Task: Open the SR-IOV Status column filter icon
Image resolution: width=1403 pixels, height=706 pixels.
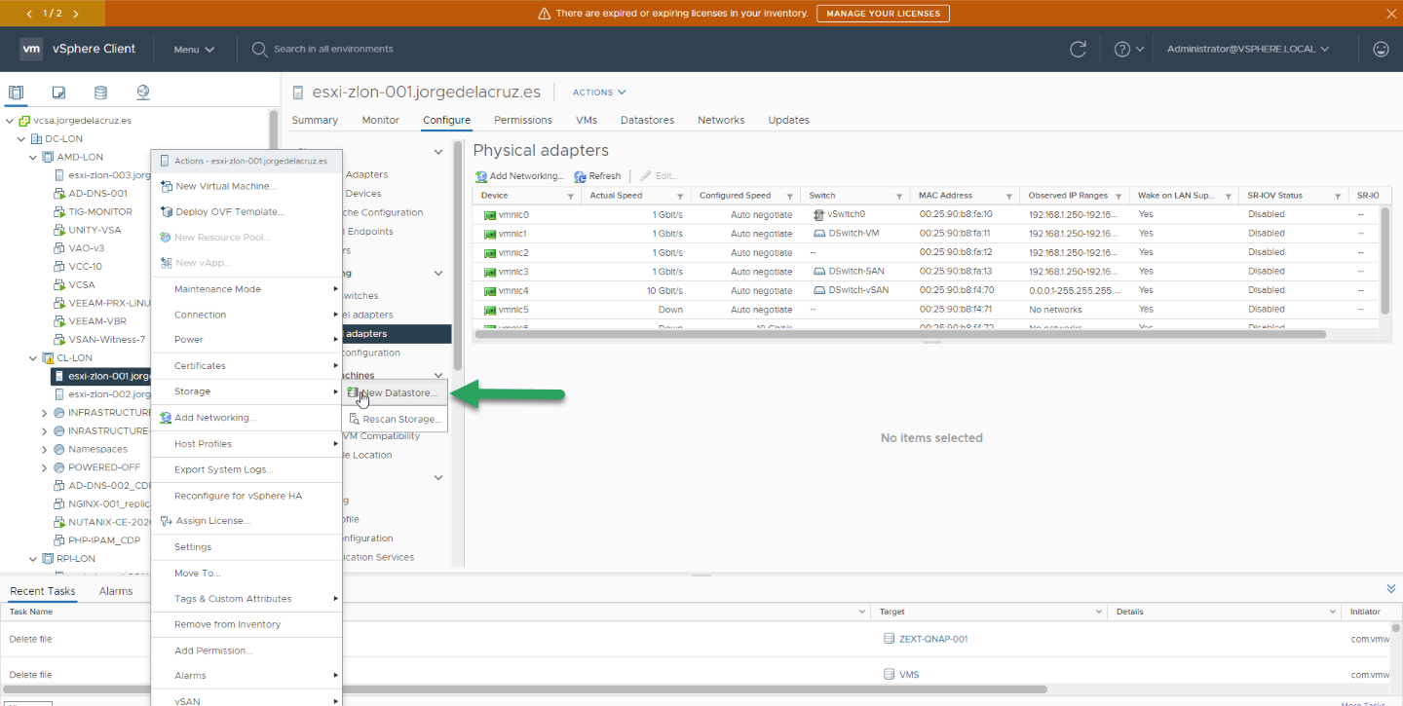Action: [x=1337, y=196]
